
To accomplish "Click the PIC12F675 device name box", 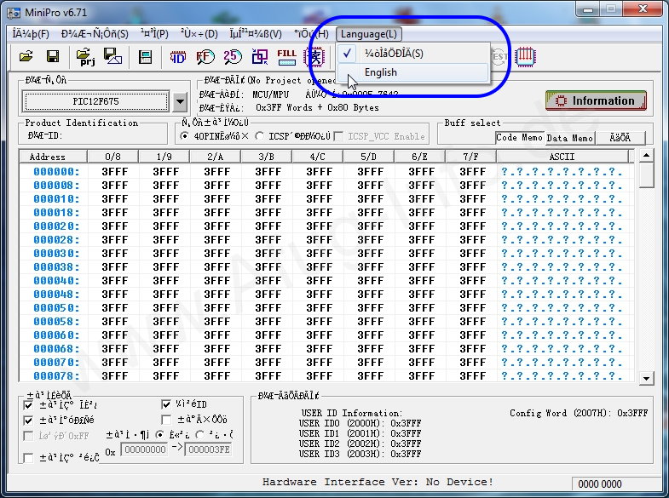I will click(x=95, y=101).
